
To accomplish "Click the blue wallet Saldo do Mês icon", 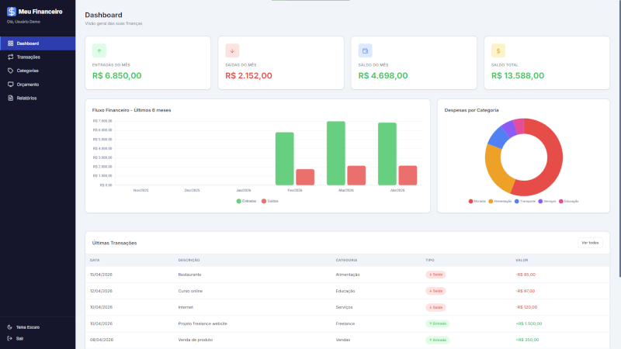I will point(365,50).
